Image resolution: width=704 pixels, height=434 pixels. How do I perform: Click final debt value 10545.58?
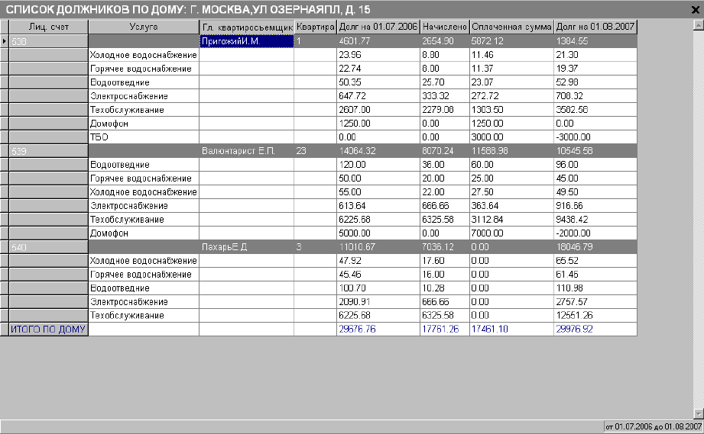coord(595,151)
